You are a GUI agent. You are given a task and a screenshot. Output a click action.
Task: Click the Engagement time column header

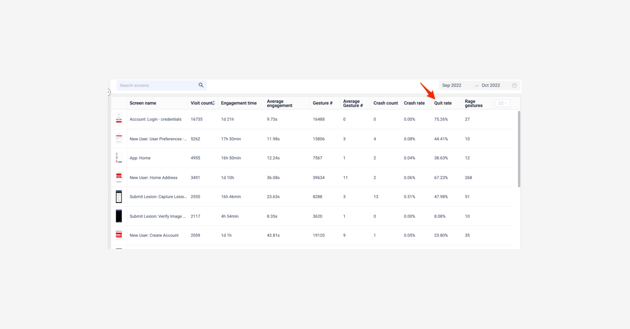tap(239, 103)
